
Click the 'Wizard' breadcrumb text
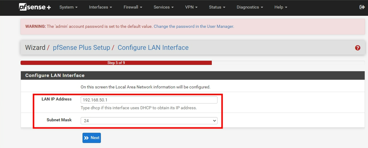coord(35,47)
